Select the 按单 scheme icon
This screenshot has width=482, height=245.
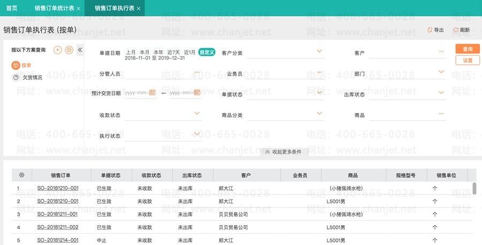click(x=16, y=65)
